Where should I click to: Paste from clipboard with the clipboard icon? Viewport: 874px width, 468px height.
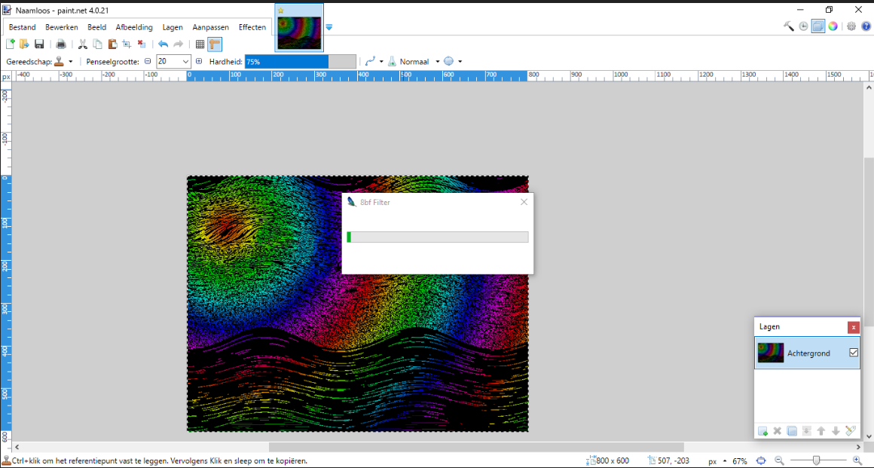pyautogui.click(x=112, y=44)
